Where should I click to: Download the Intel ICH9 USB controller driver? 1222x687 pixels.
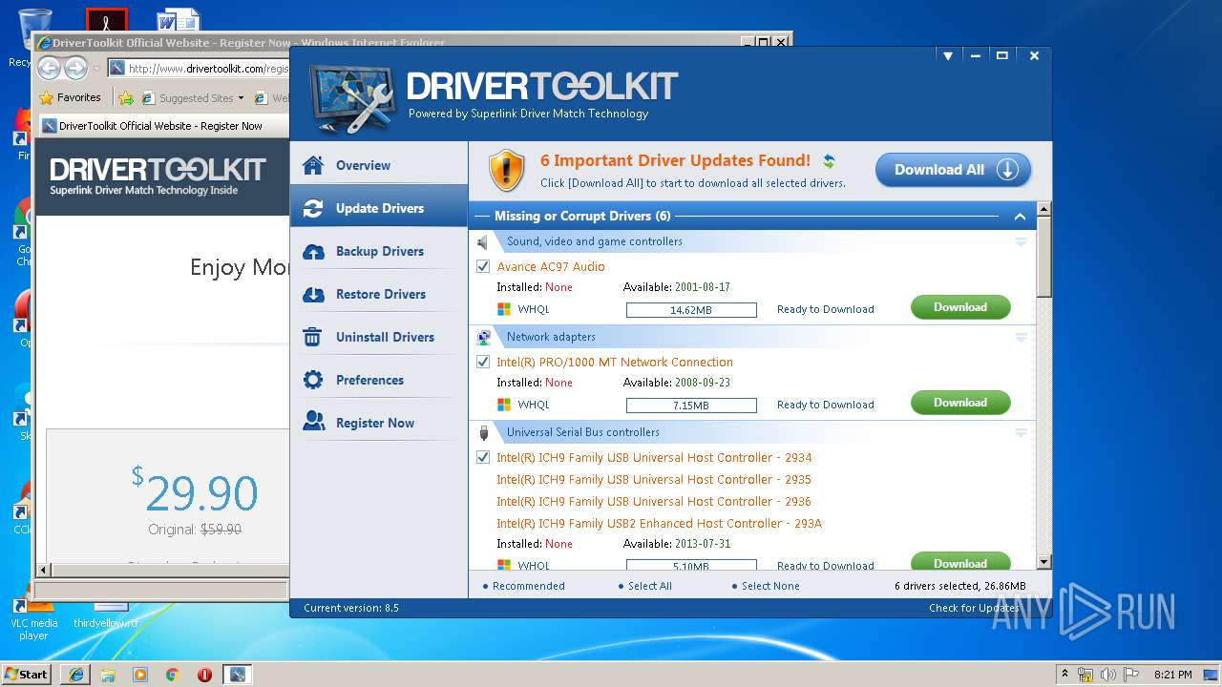[960, 561]
